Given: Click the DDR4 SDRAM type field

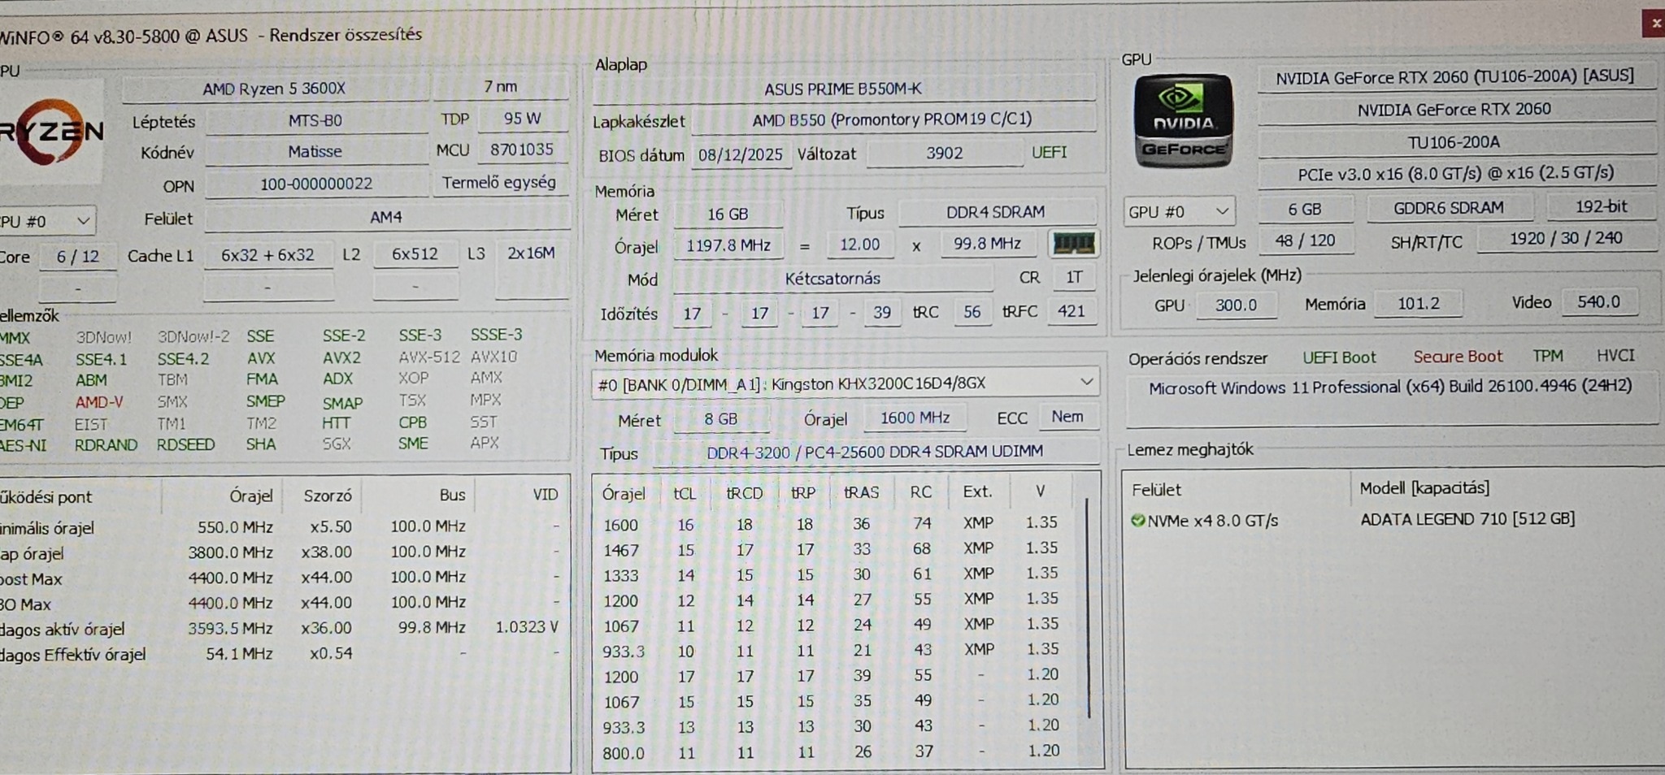Looking at the screenshot, I should [x=996, y=212].
